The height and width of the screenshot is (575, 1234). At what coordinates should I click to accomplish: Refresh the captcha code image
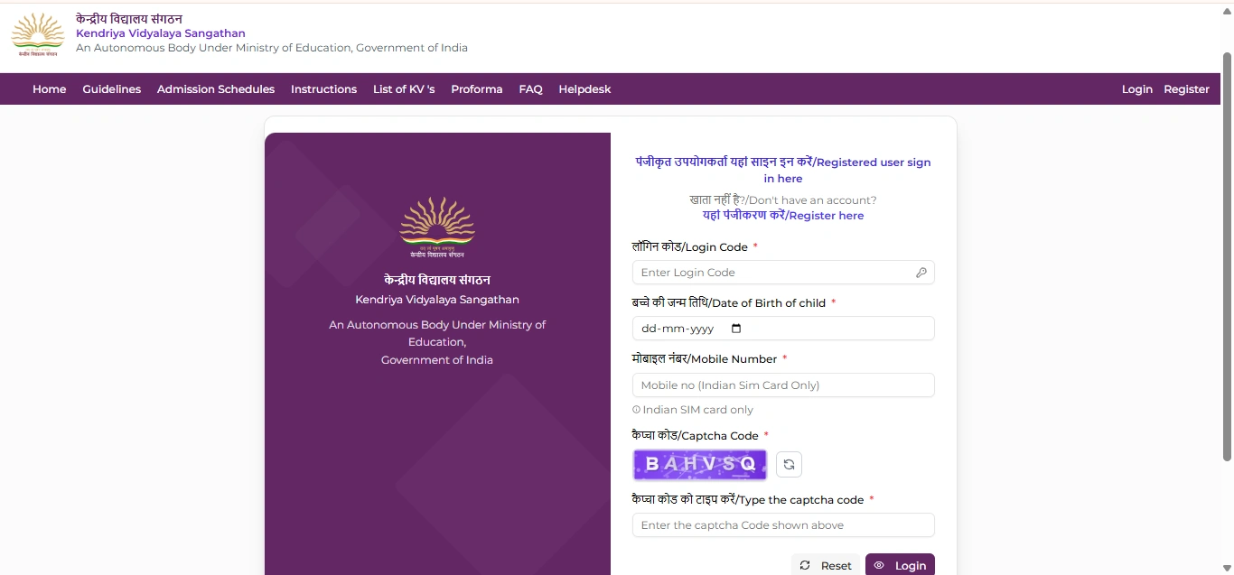pos(789,464)
